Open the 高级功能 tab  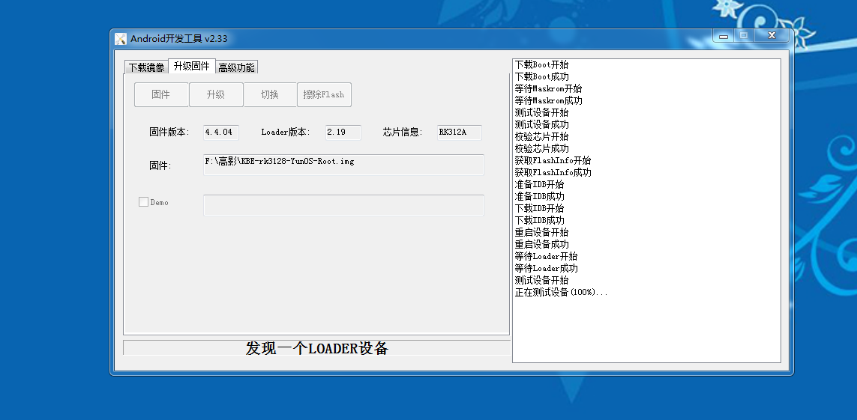click(236, 67)
